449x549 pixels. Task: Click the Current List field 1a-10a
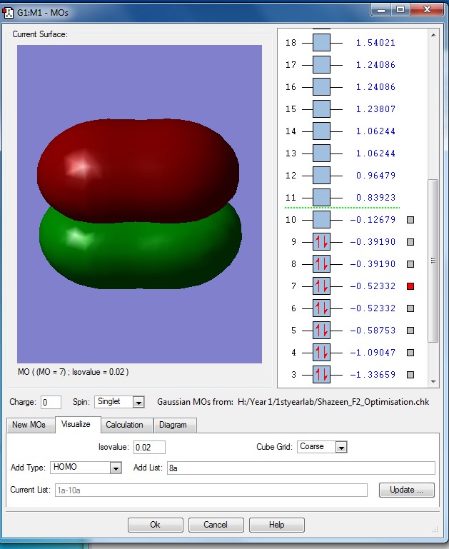211,490
